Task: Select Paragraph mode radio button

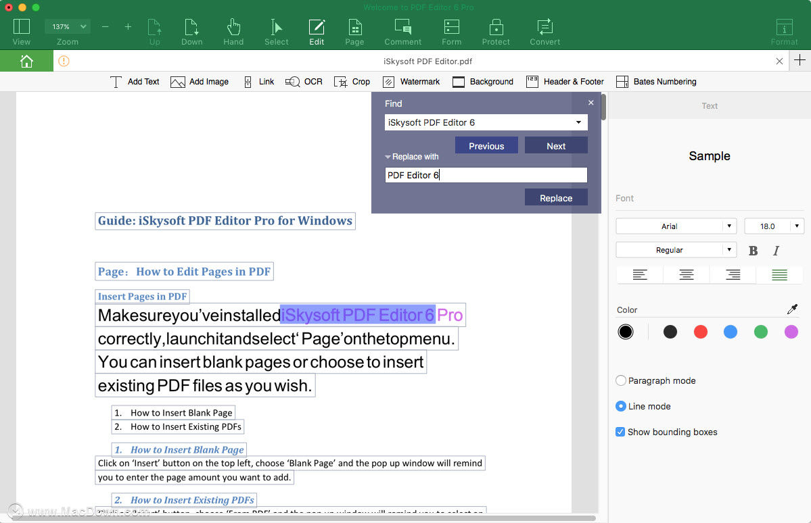Action: pyautogui.click(x=621, y=380)
